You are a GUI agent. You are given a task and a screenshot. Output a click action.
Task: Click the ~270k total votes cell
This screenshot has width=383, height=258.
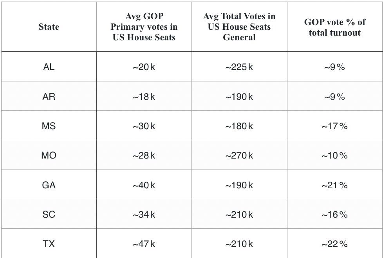[x=239, y=155]
